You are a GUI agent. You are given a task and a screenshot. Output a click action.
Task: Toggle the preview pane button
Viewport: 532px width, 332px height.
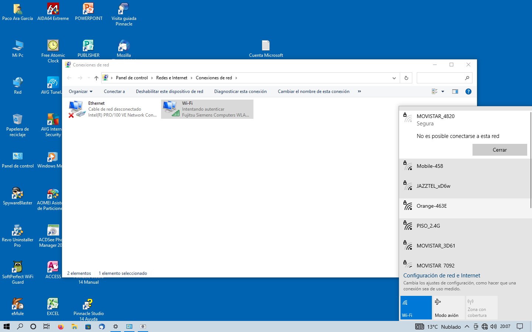[x=455, y=91]
